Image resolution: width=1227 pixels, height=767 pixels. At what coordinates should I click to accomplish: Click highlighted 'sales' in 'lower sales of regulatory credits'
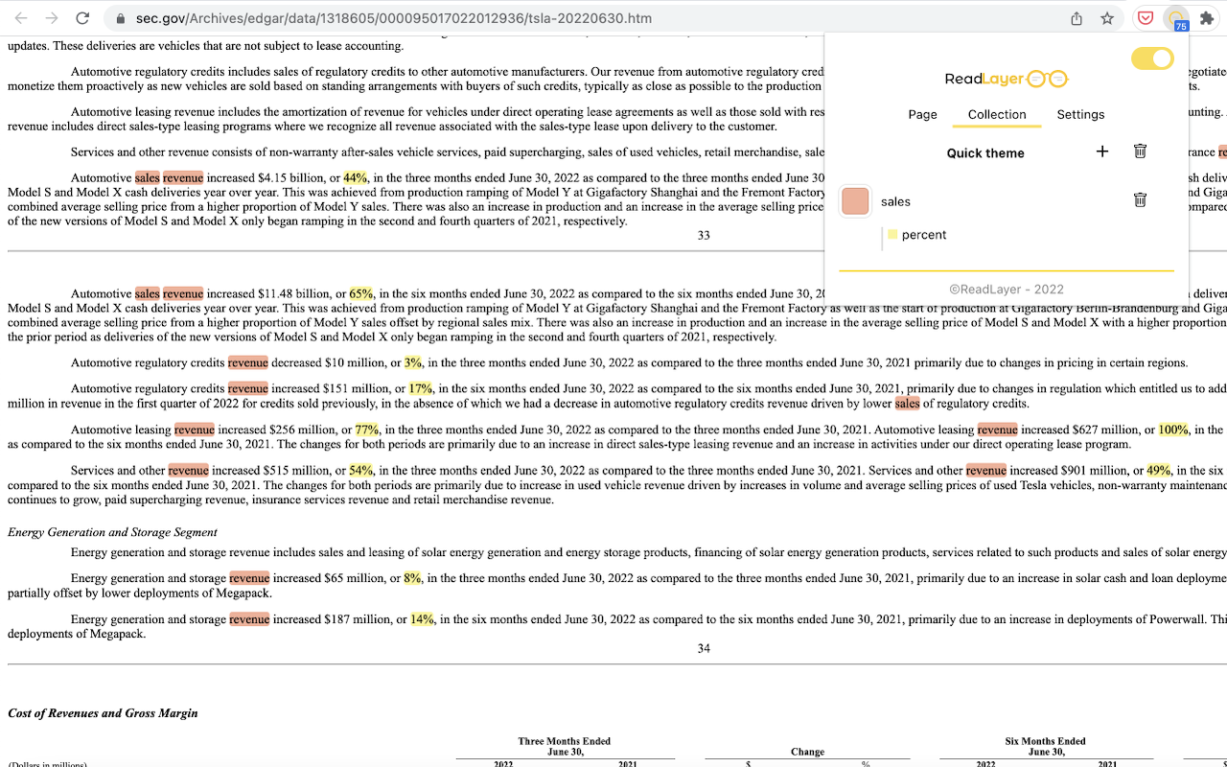[x=907, y=405]
